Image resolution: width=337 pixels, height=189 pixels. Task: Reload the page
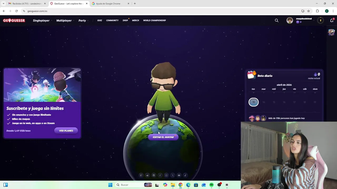[x=16, y=11]
